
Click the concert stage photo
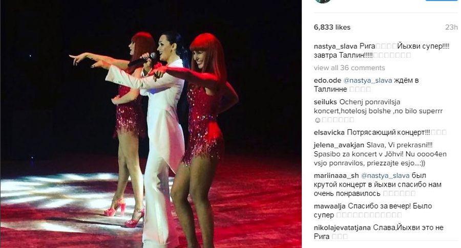pos(151,124)
